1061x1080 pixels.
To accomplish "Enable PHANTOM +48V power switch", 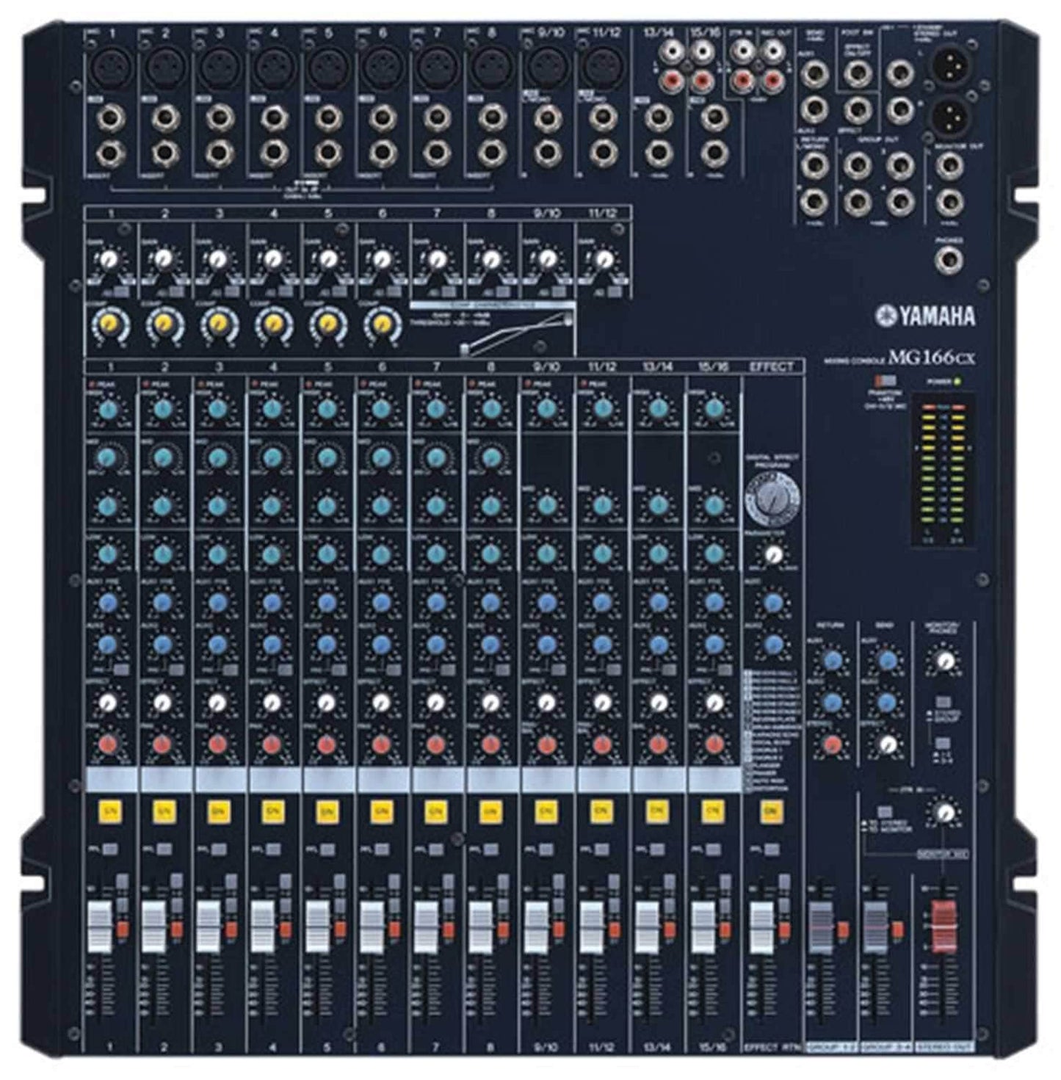I will pos(886,380).
